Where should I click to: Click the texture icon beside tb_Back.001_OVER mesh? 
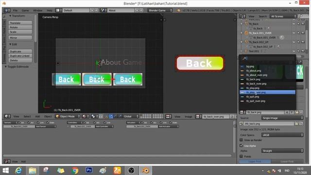click(x=282, y=37)
